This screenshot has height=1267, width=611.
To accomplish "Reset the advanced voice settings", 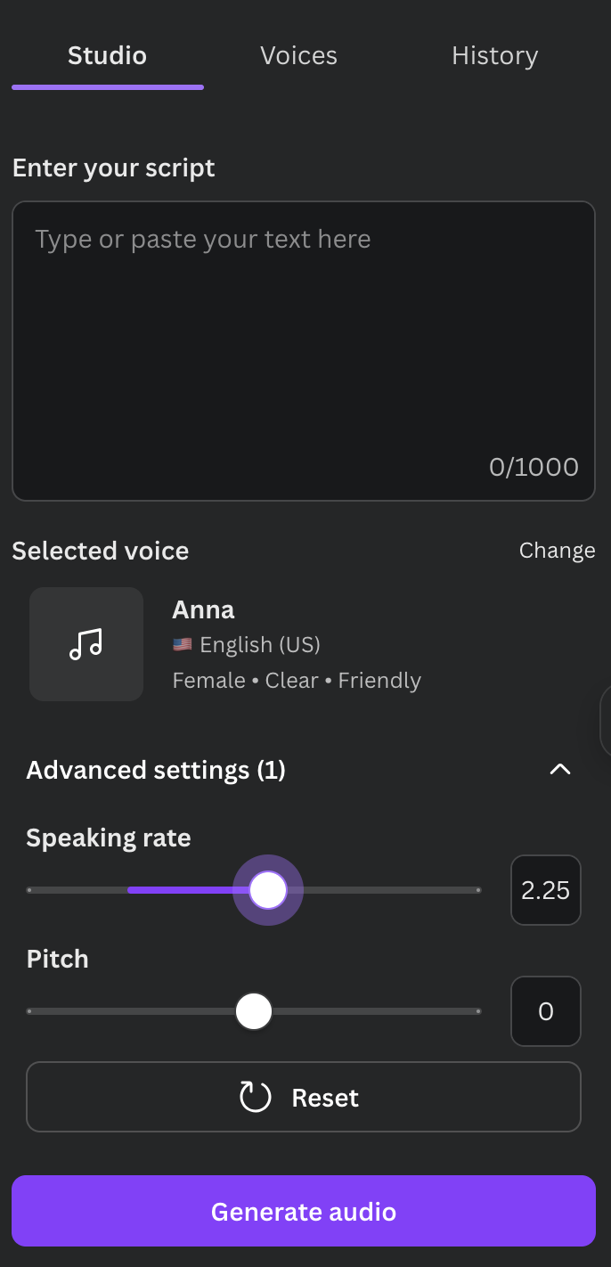I will tap(304, 1097).
